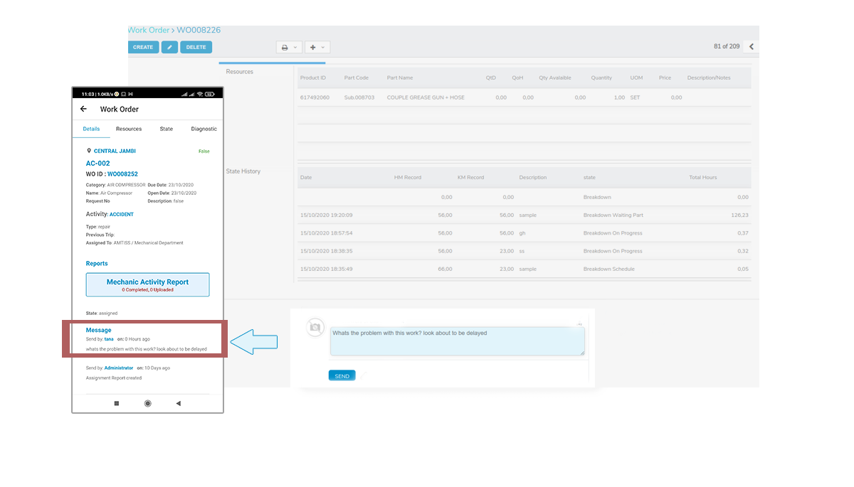Open the print dropdown menu

tap(289, 47)
